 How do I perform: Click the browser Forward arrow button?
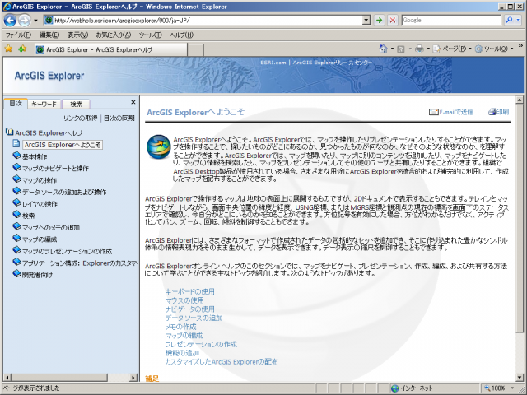tap(24, 21)
